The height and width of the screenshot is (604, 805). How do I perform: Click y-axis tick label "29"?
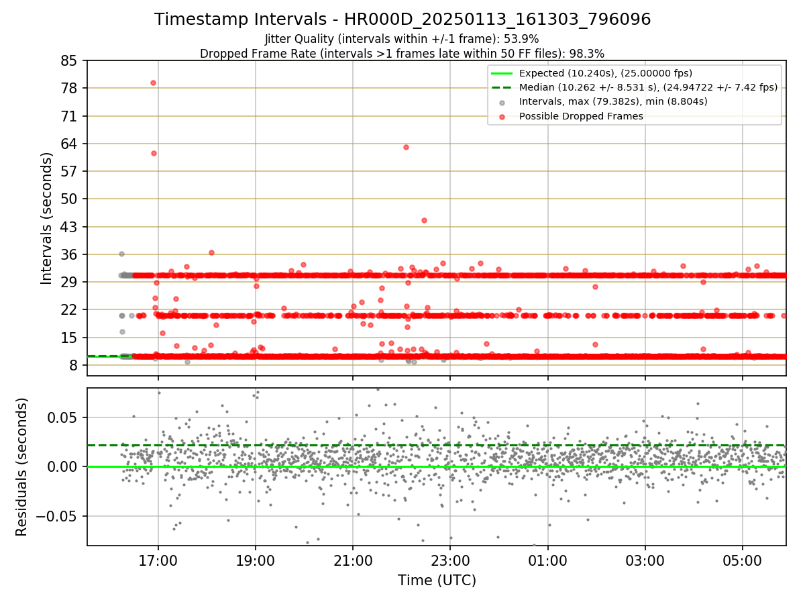pyautogui.click(x=69, y=282)
